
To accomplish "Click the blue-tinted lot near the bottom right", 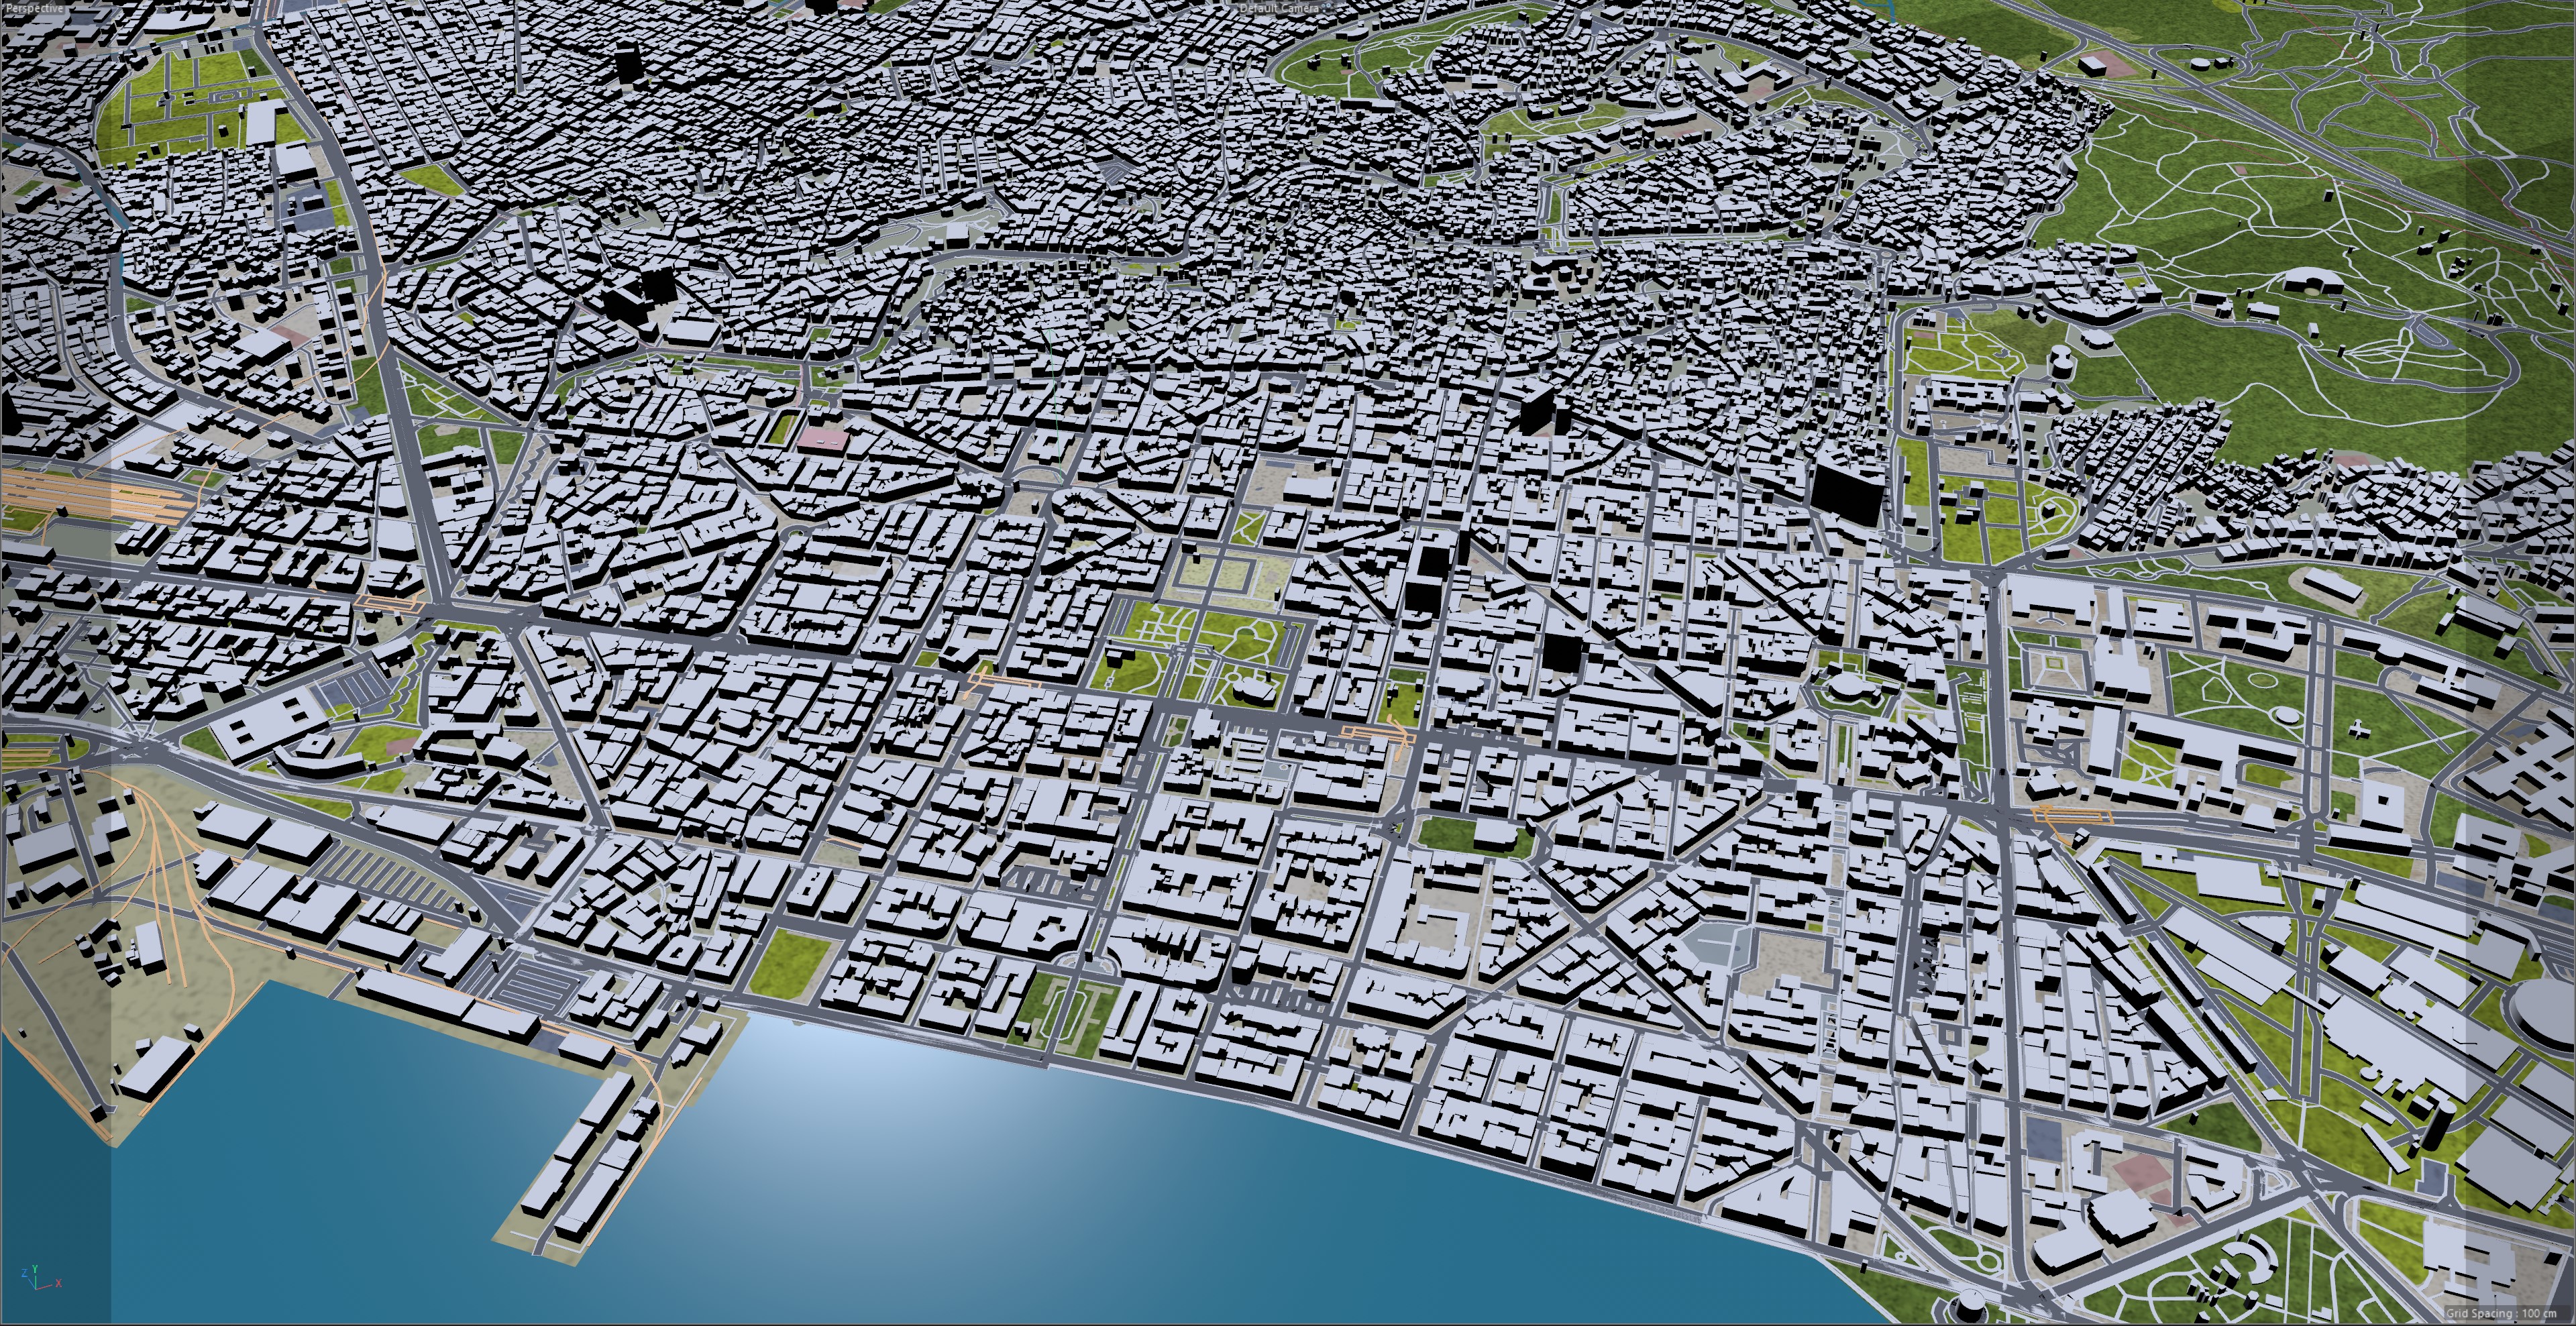I will [2043, 1139].
